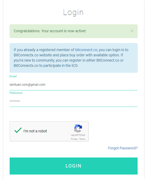Follow the Forgot Password? link
Viewport: 147px width, 179px height.
click(x=123, y=148)
